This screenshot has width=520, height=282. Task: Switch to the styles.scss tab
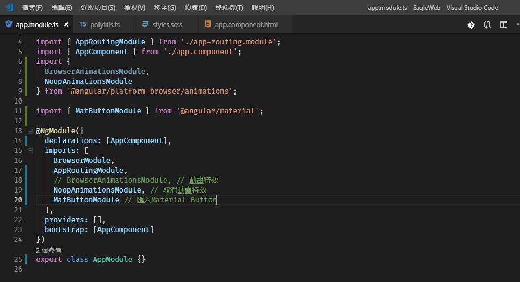click(167, 24)
